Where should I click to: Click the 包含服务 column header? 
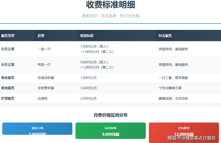165,36
